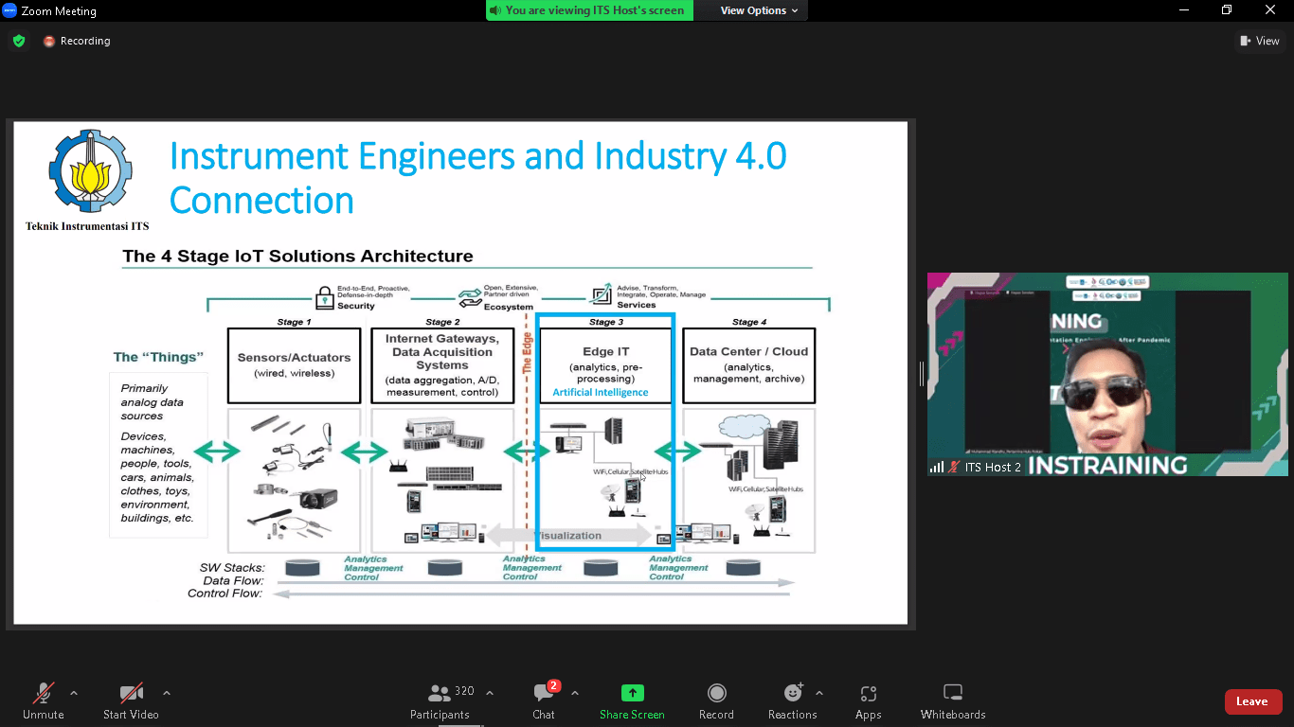The width and height of the screenshot is (1294, 727).
Task: Open the Apps panel
Action: click(x=868, y=701)
